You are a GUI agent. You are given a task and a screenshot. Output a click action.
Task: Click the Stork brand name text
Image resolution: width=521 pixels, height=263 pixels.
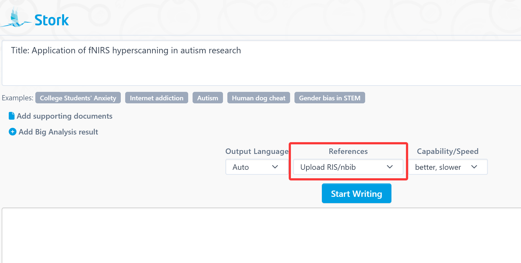tap(52, 20)
